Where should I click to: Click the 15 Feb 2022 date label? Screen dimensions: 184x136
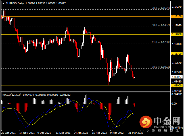point(99,133)
